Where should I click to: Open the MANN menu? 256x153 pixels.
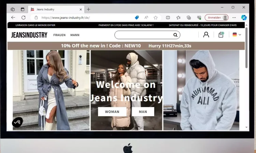click(x=75, y=35)
